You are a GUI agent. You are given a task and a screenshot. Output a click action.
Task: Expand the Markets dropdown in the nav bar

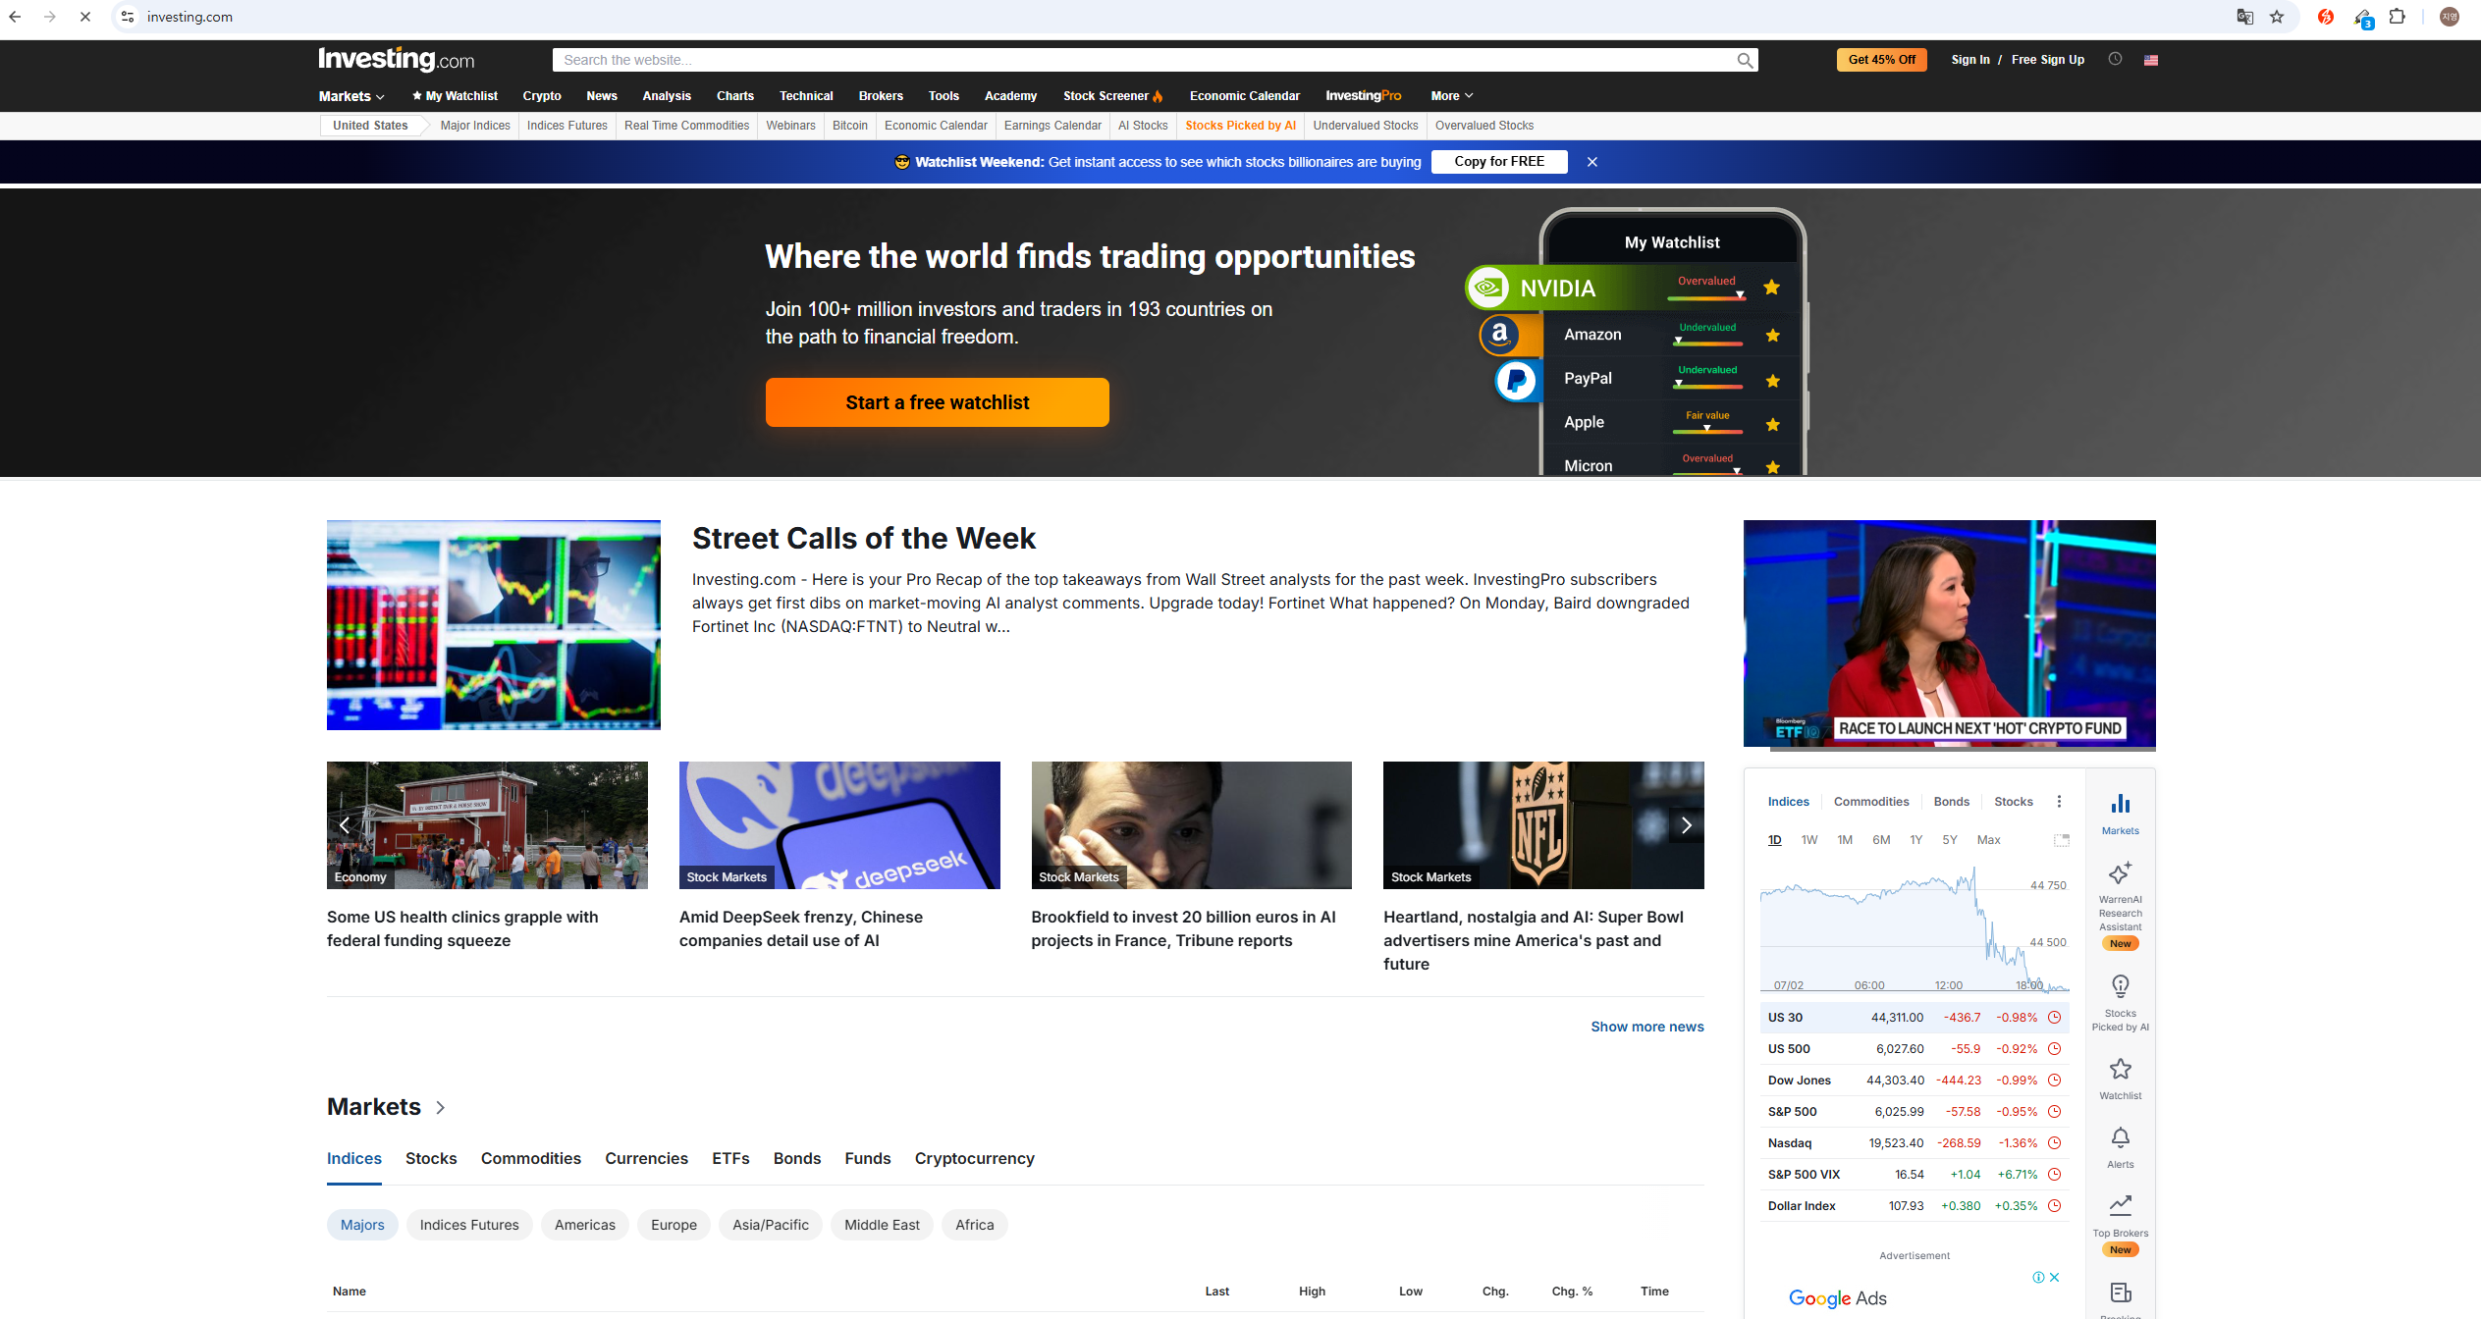351,96
